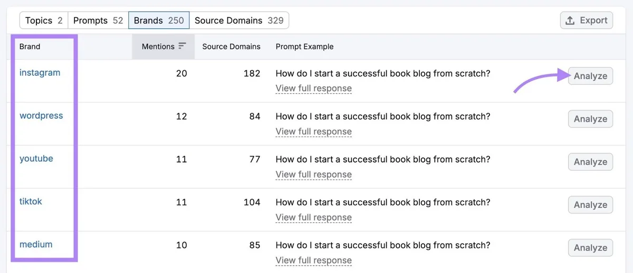This screenshot has width=633, height=273.
Task: Open the medium brand link
Action: pos(36,245)
